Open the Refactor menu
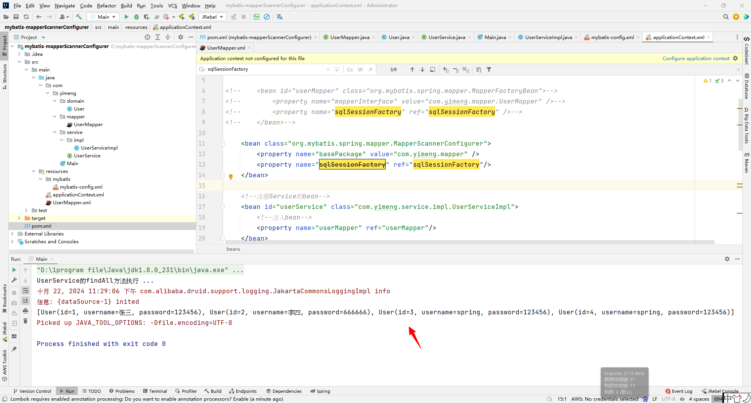 [x=106, y=5]
